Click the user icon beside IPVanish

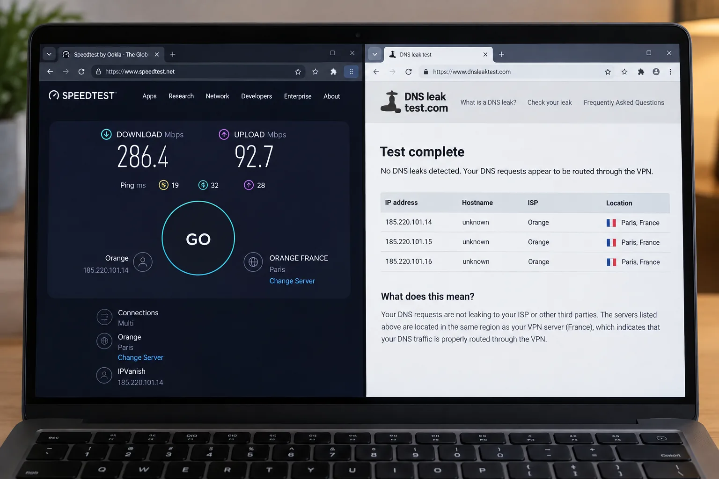pos(104,375)
